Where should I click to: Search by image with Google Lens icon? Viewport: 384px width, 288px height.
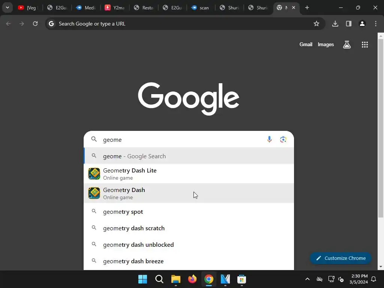283,139
